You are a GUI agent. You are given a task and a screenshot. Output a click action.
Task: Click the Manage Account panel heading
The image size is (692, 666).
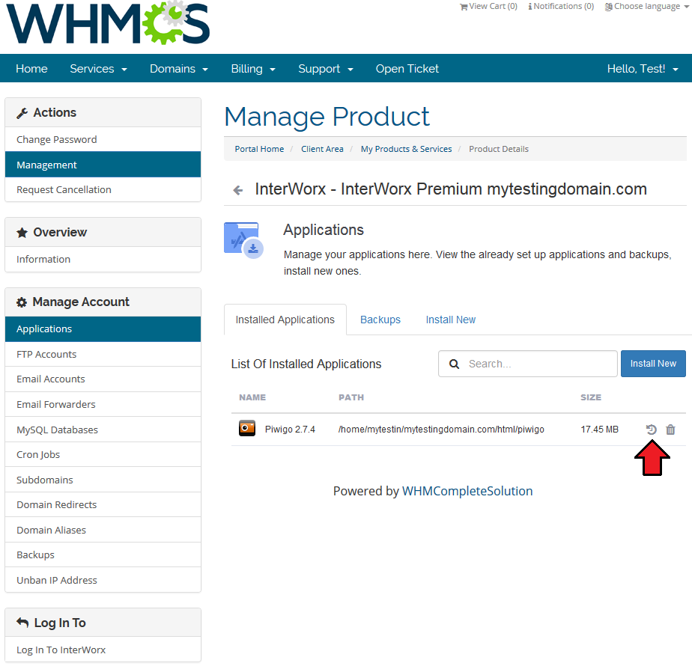click(103, 302)
